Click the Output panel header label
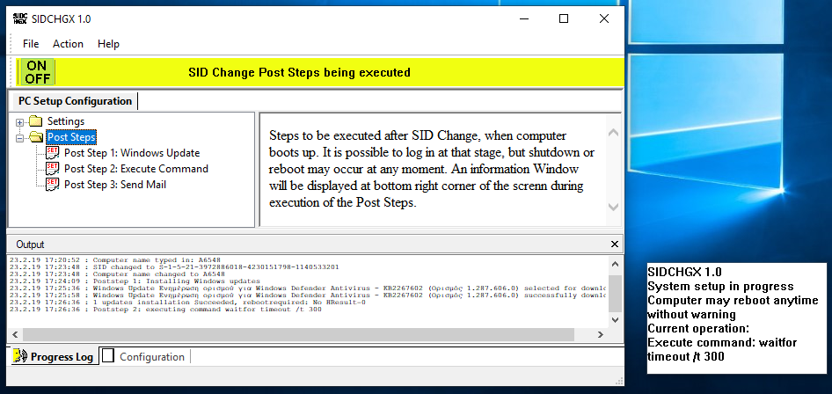The image size is (832, 394). tap(30, 244)
